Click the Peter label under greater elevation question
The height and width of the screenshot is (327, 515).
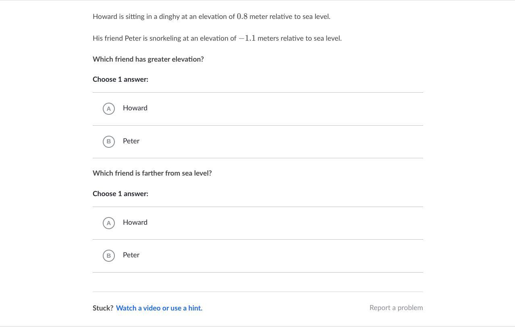(131, 141)
